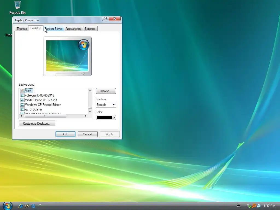
Task: Click the Help question mark button
Action: (105, 19)
